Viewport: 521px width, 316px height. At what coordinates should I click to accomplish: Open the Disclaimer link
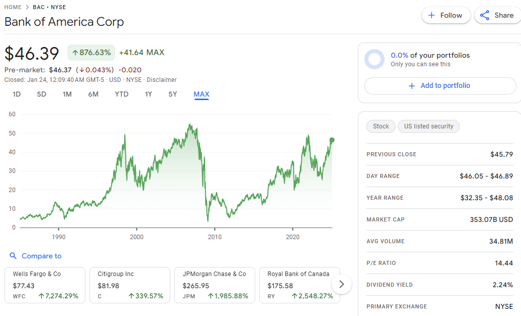[162, 80]
